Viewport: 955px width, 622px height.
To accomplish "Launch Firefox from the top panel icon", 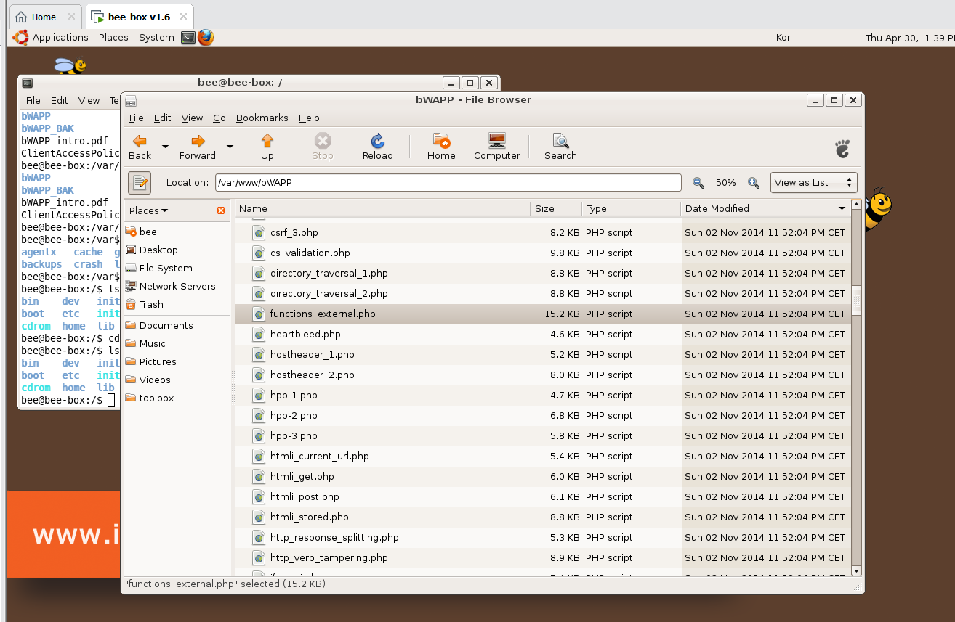I will 206,38.
